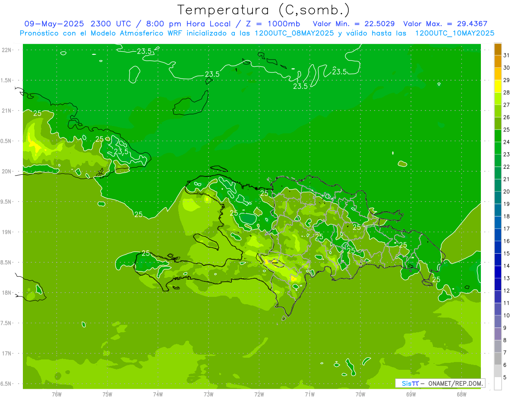Select the "09-May-2025 2300 UTC" date text
This screenshot has height=400, width=518.
point(79,24)
